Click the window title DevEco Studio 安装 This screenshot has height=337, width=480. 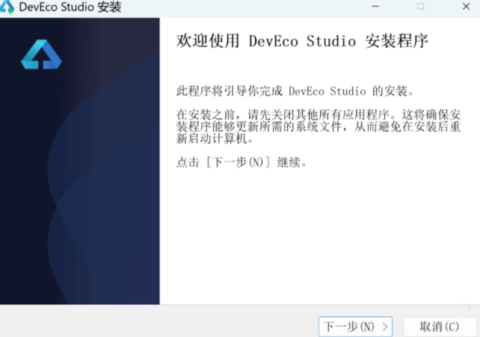70,7
